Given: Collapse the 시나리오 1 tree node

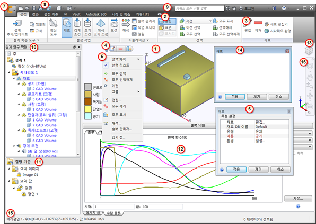Looking at the screenshot, I should (x=9, y=72).
